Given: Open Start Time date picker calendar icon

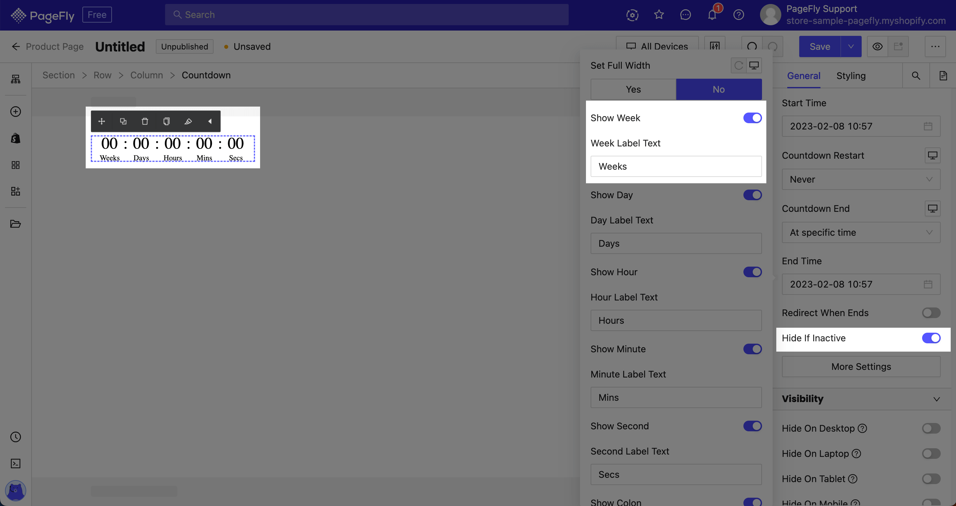Looking at the screenshot, I should 928,126.
